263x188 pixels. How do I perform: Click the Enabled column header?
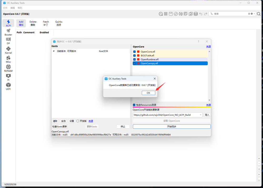(44, 33)
